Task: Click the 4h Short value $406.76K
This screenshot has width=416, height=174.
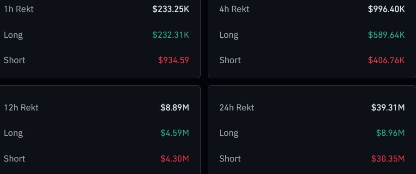Action: pyautogui.click(x=386, y=60)
